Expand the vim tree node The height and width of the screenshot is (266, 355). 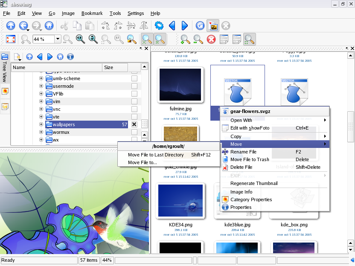[x=41, y=101]
